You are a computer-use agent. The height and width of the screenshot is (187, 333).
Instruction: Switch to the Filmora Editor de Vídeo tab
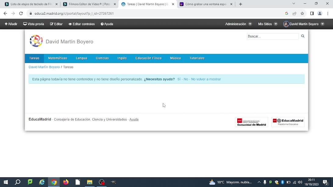[x=89, y=4]
